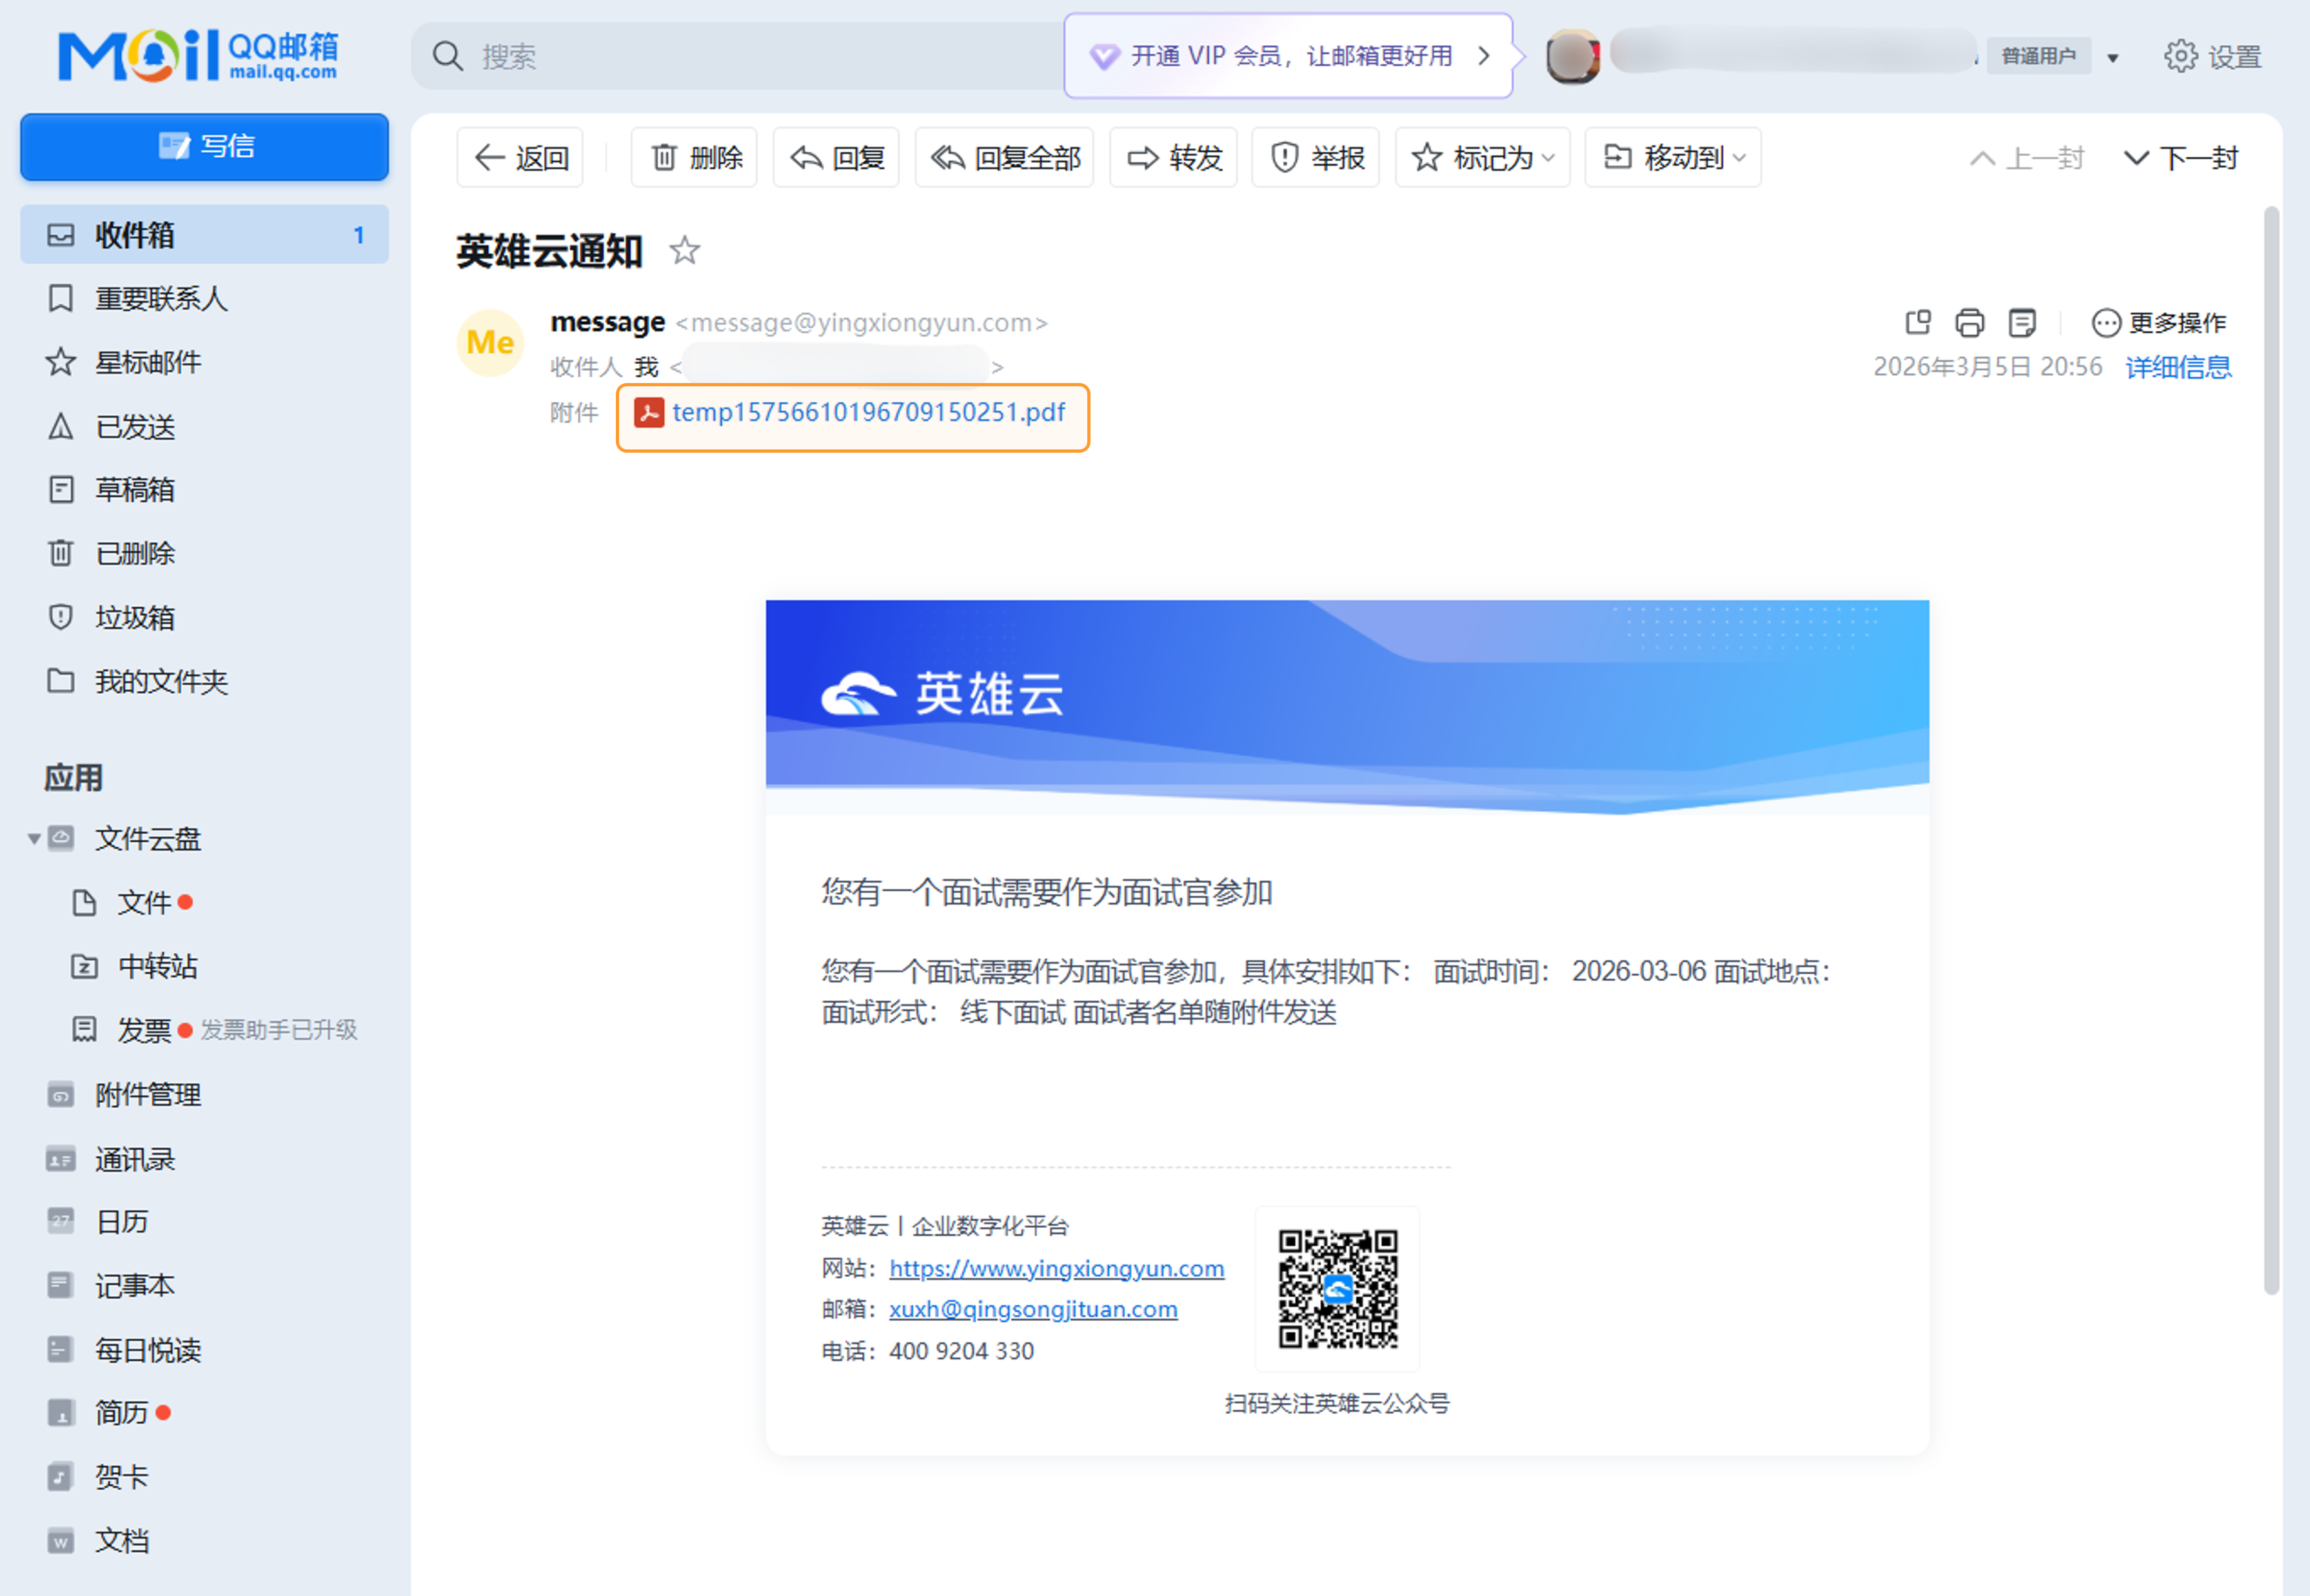Image resolution: width=2310 pixels, height=1596 pixels.
Task: Open the 星标邮件 starred folder
Action: [147, 362]
